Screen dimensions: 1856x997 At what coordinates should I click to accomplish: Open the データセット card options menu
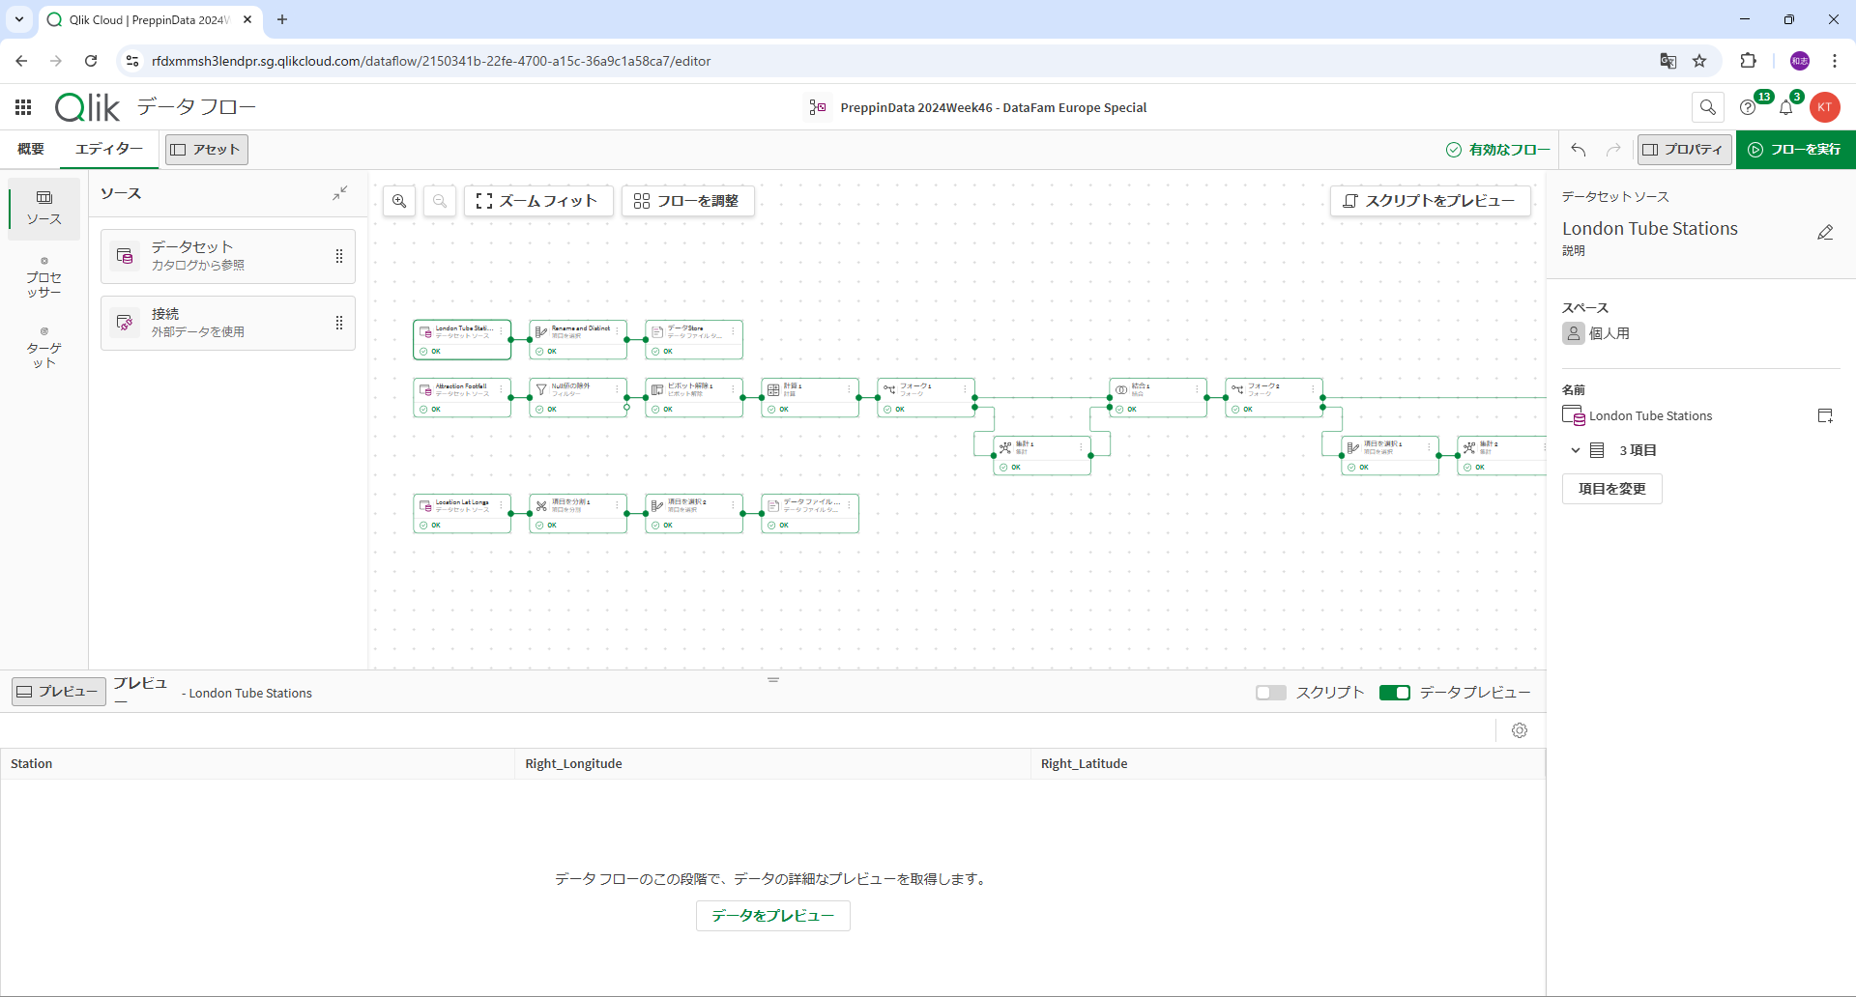pyautogui.click(x=338, y=256)
